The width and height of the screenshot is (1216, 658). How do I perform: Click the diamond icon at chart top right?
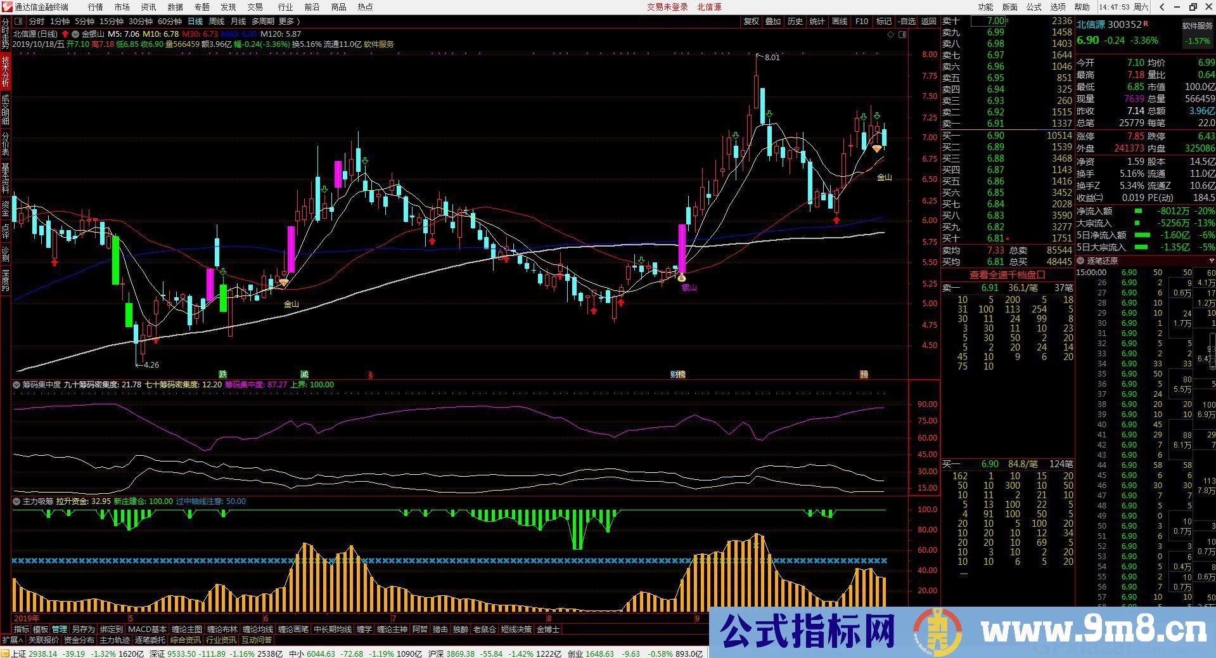(890, 34)
